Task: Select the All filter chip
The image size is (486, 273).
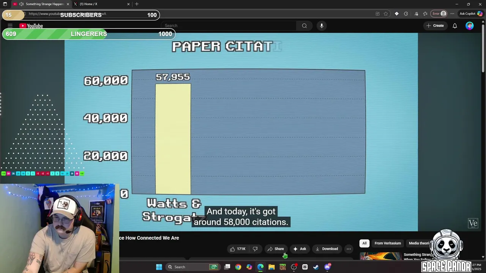Action: (x=364, y=243)
